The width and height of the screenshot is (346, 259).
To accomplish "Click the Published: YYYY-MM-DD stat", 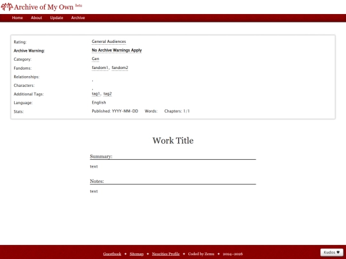I will click(x=115, y=111).
